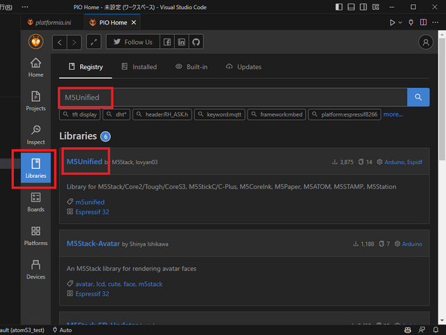
Task: Select the Libraries sidebar section
Action: (x=36, y=167)
